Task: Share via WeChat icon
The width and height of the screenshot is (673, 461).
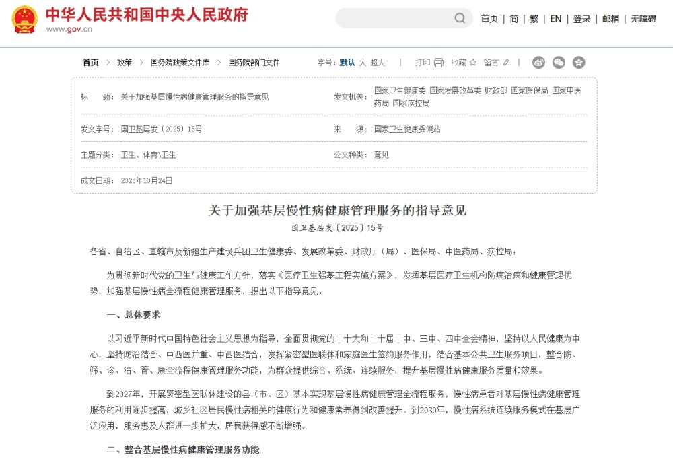Action: 559,63
